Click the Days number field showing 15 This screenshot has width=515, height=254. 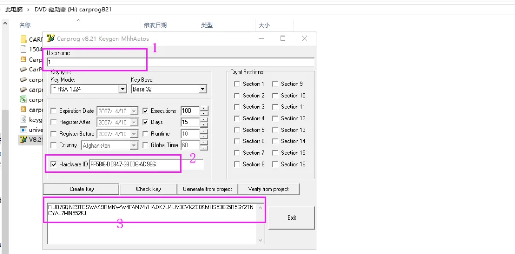[190, 122]
